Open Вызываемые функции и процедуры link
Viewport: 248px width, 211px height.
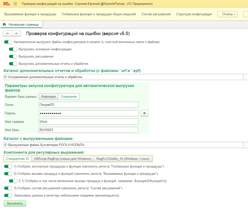pos(30,14)
